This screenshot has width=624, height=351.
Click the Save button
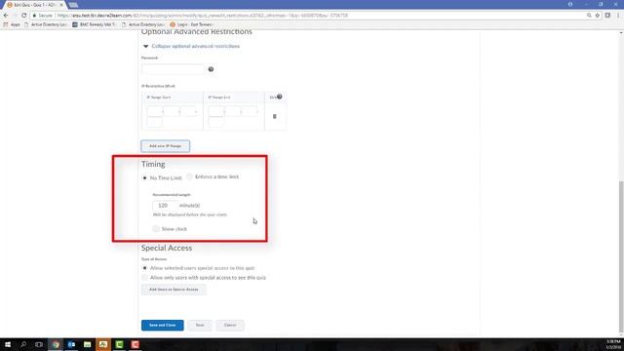(200, 325)
